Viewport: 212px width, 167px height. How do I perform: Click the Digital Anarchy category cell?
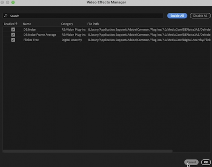click(x=72, y=40)
